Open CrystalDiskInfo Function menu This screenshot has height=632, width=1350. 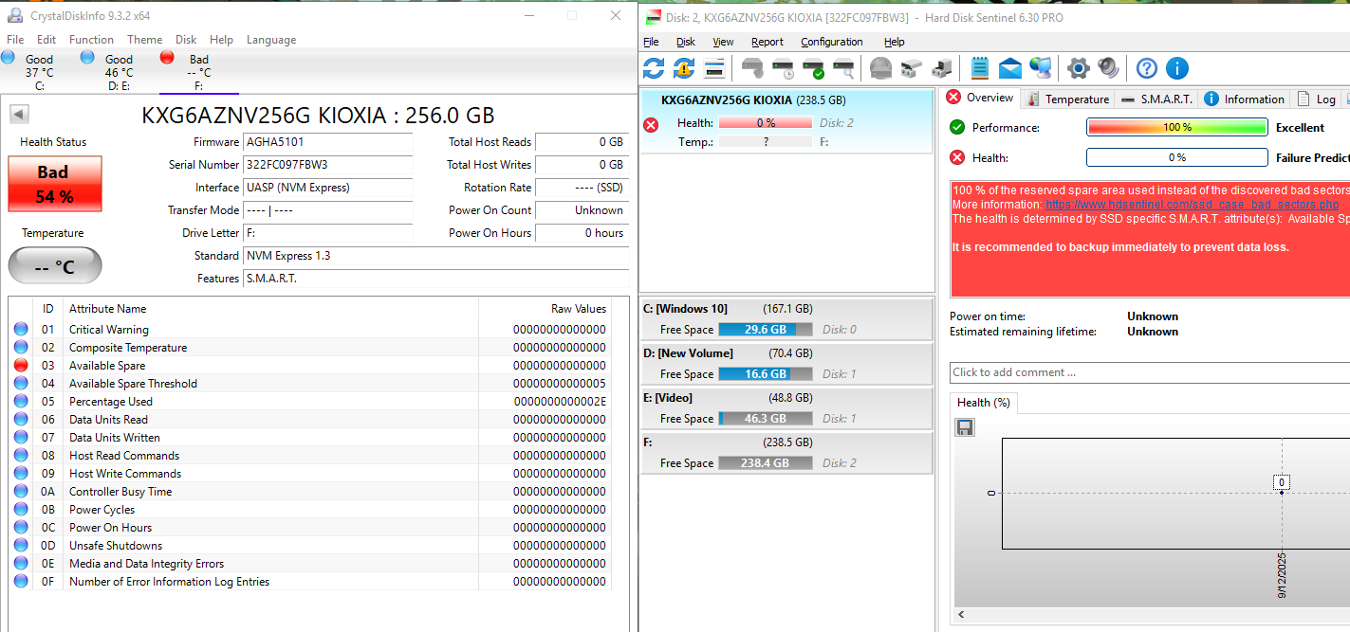pos(91,40)
